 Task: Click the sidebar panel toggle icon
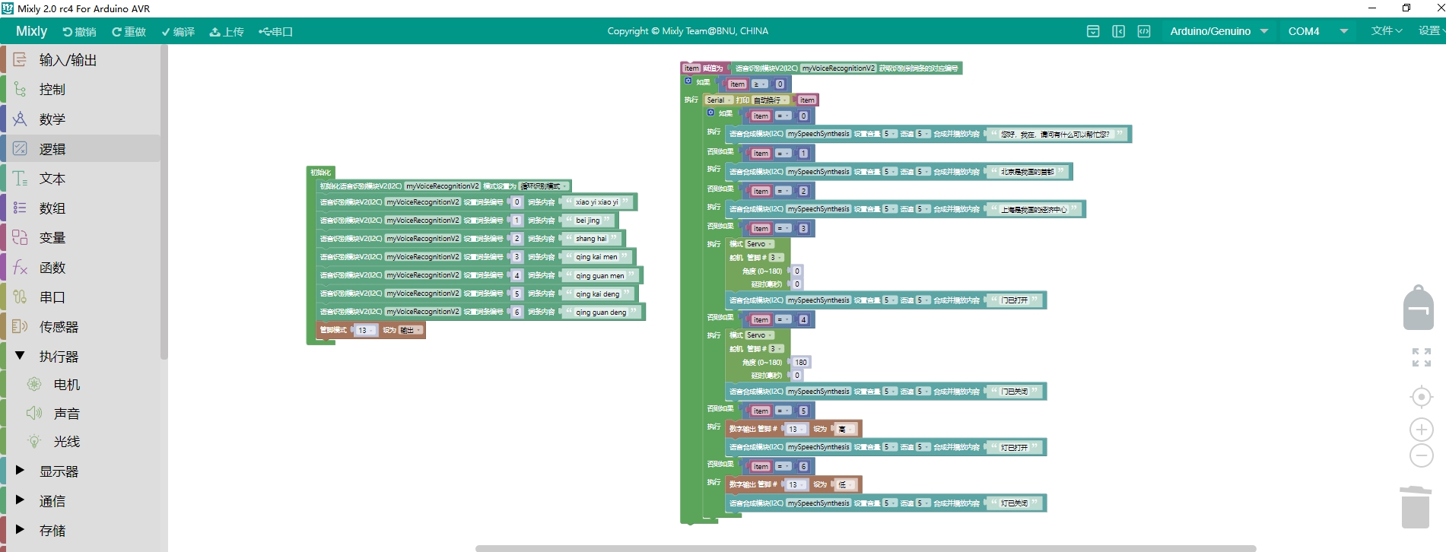[x=1118, y=31]
